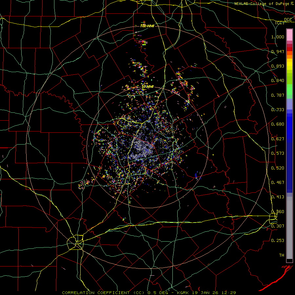Select the 0.360 legend value

[x=278, y=212]
